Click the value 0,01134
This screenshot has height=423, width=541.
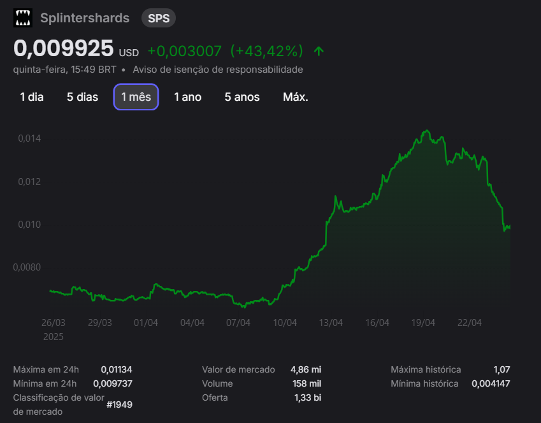117,370
